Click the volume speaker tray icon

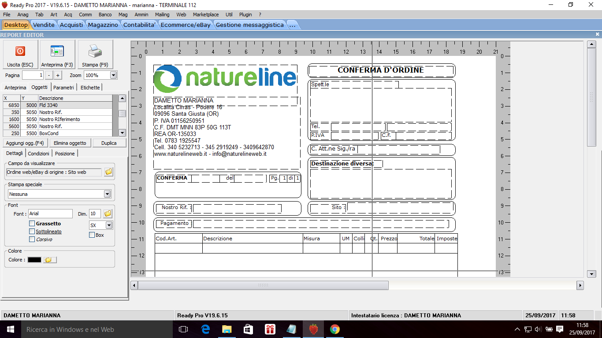[538, 329]
